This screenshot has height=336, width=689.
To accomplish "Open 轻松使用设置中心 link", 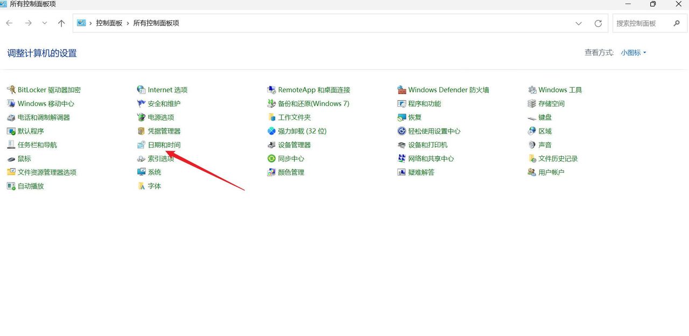I will pos(434,131).
